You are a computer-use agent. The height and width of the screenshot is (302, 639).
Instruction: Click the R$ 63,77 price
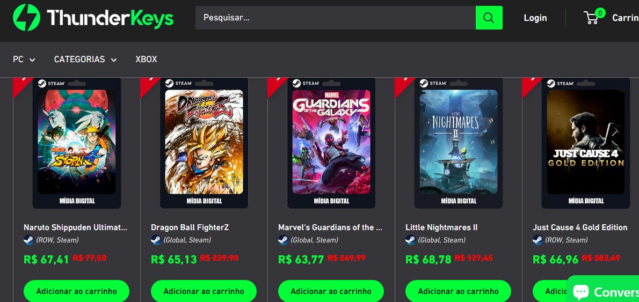coord(301,259)
